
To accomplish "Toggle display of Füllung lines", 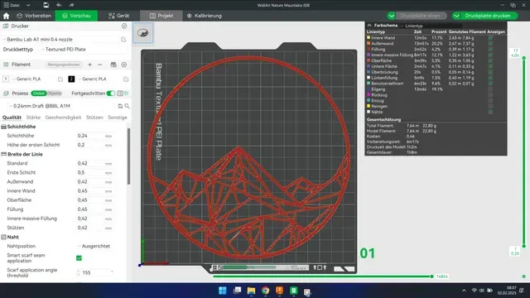I will [x=490, y=50].
